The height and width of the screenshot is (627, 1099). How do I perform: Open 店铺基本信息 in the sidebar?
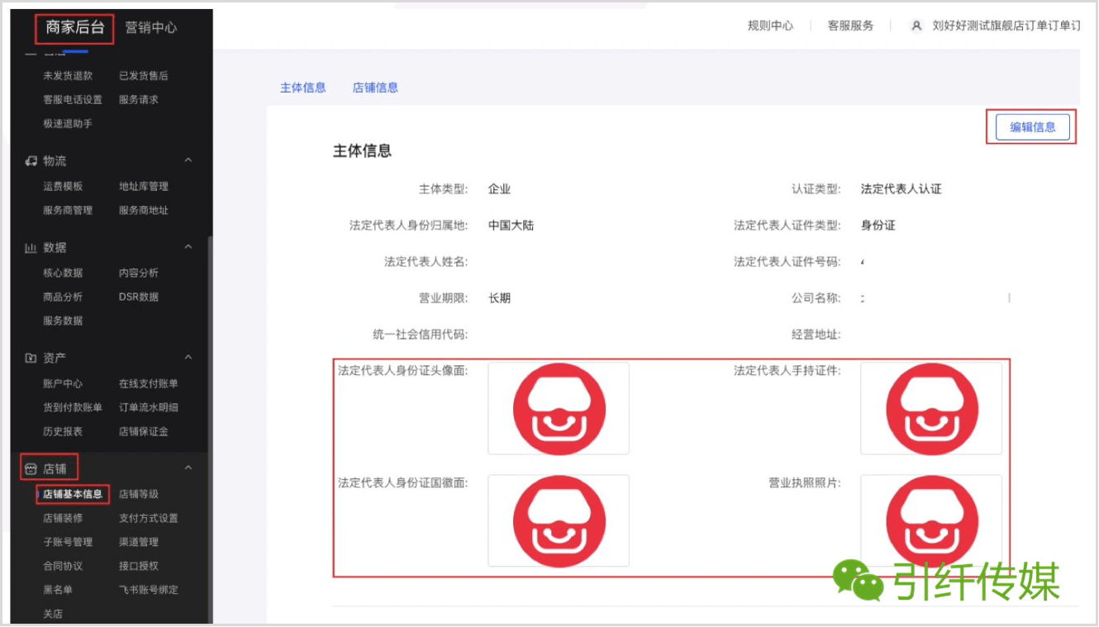pos(73,494)
